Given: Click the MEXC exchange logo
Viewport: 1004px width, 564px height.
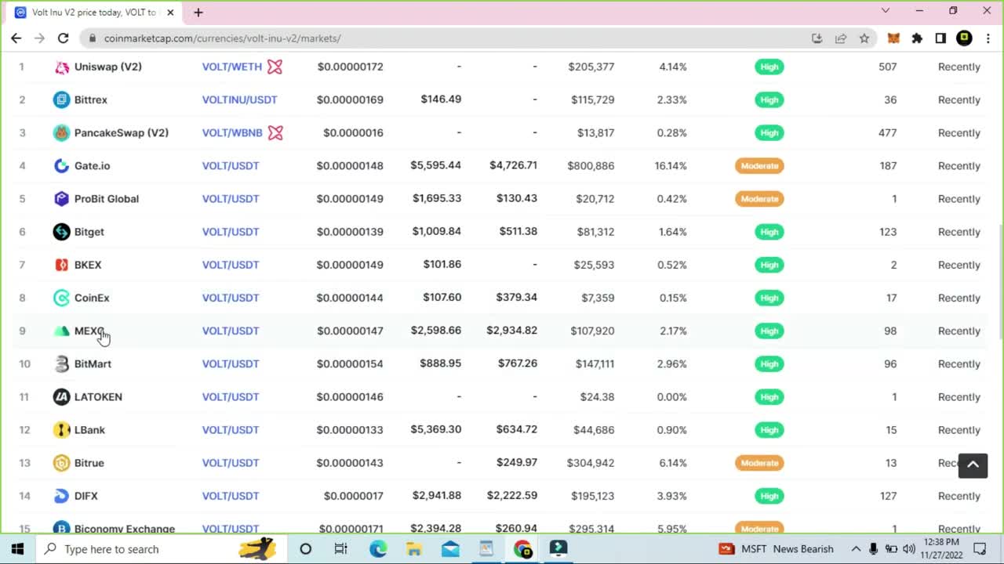Looking at the screenshot, I should coord(61,331).
